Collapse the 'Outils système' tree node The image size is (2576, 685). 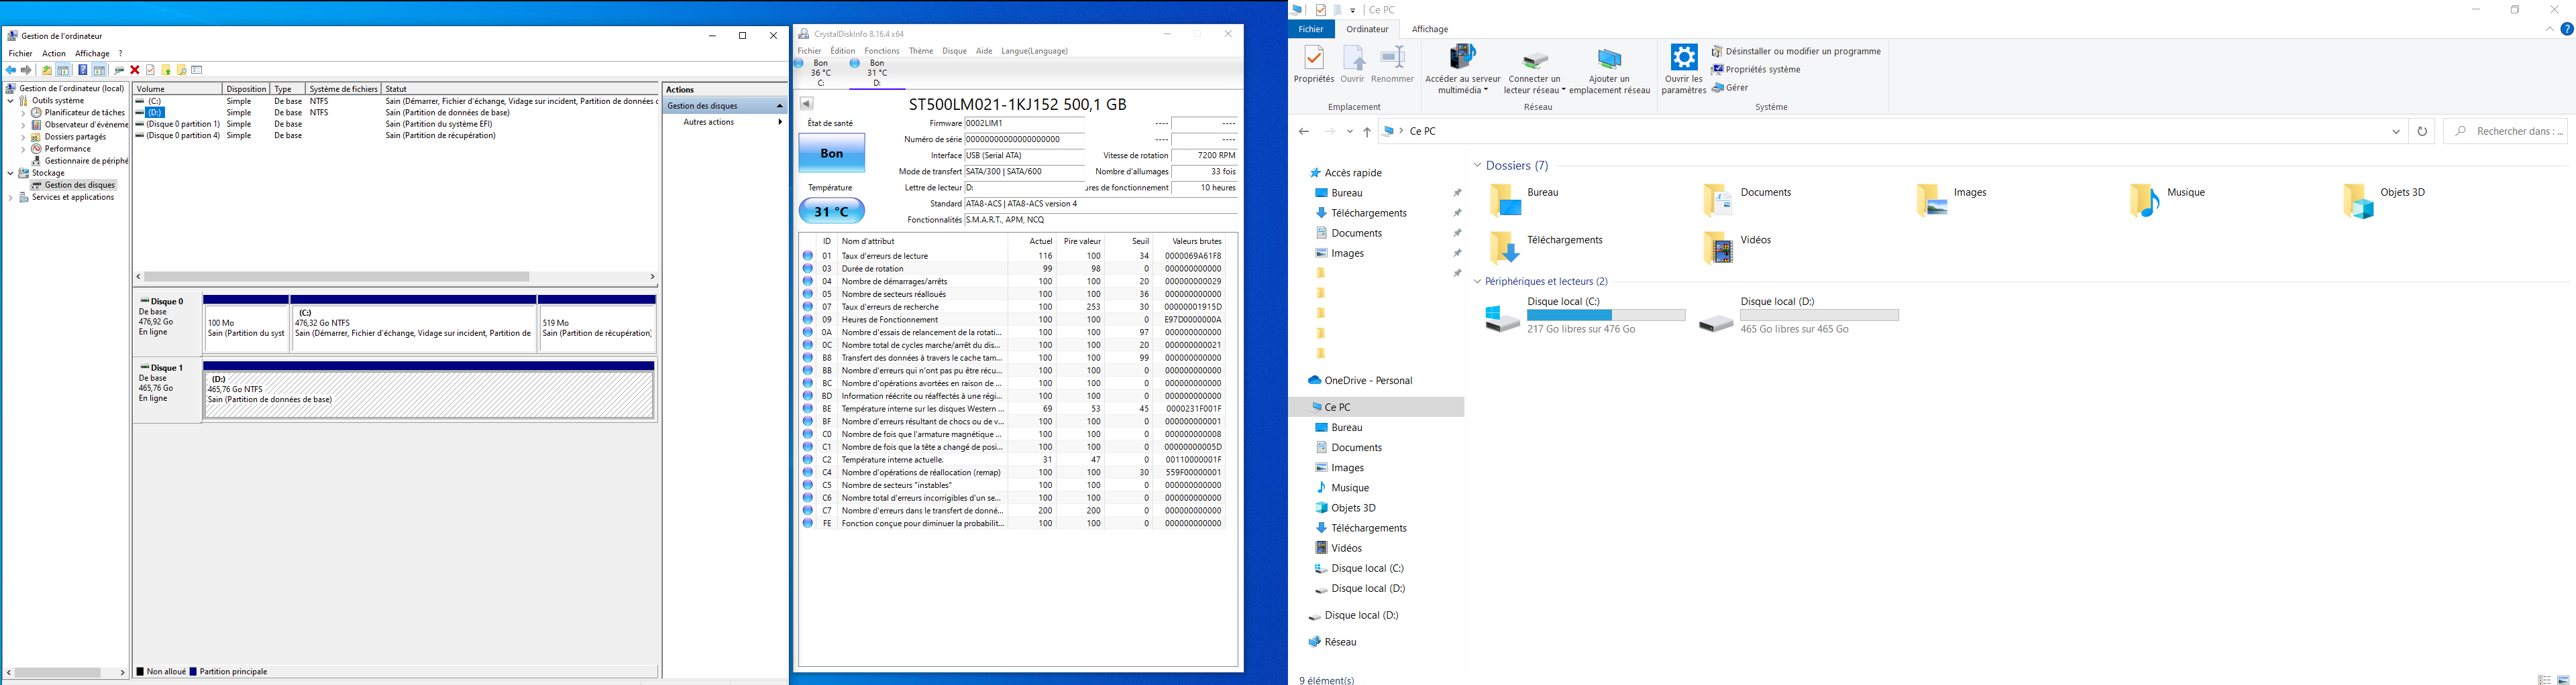(x=10, y=101)
